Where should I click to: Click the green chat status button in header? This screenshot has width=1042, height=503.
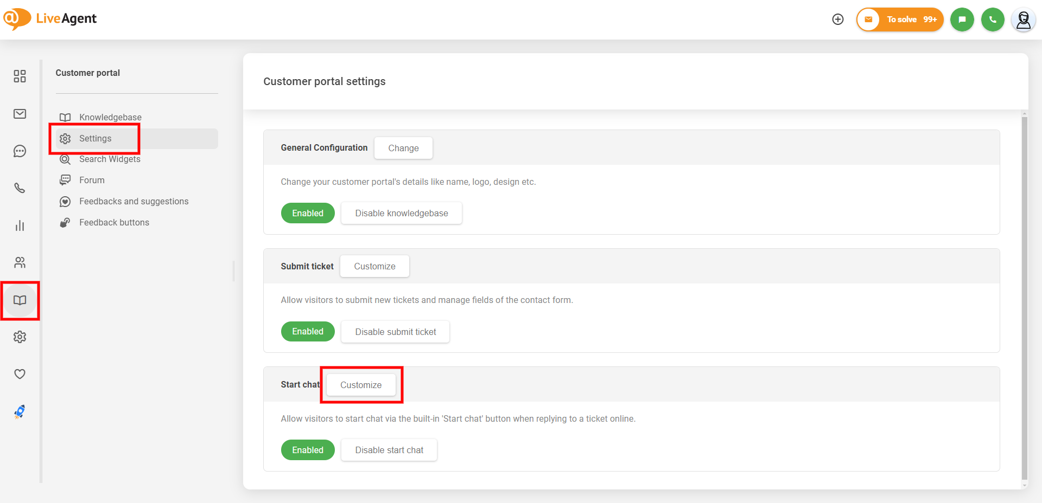click(962, 20)
